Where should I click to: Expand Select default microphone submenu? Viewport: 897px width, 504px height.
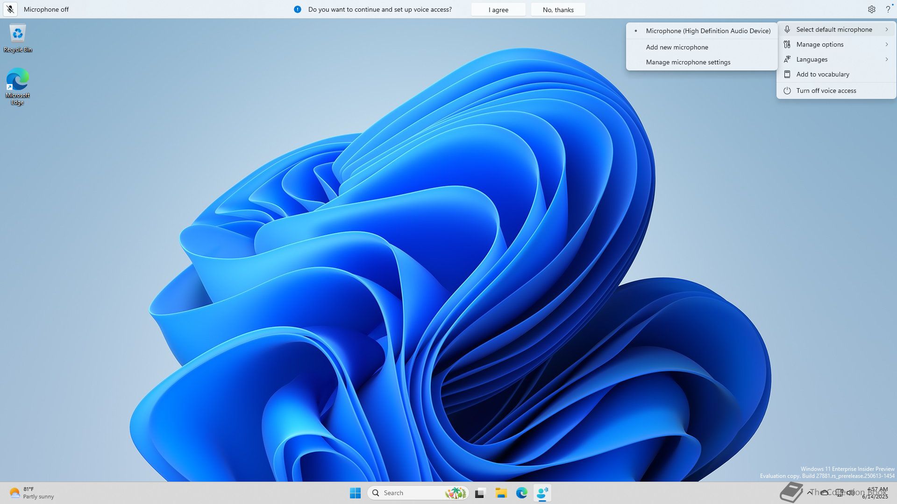(x=834, y=29)
